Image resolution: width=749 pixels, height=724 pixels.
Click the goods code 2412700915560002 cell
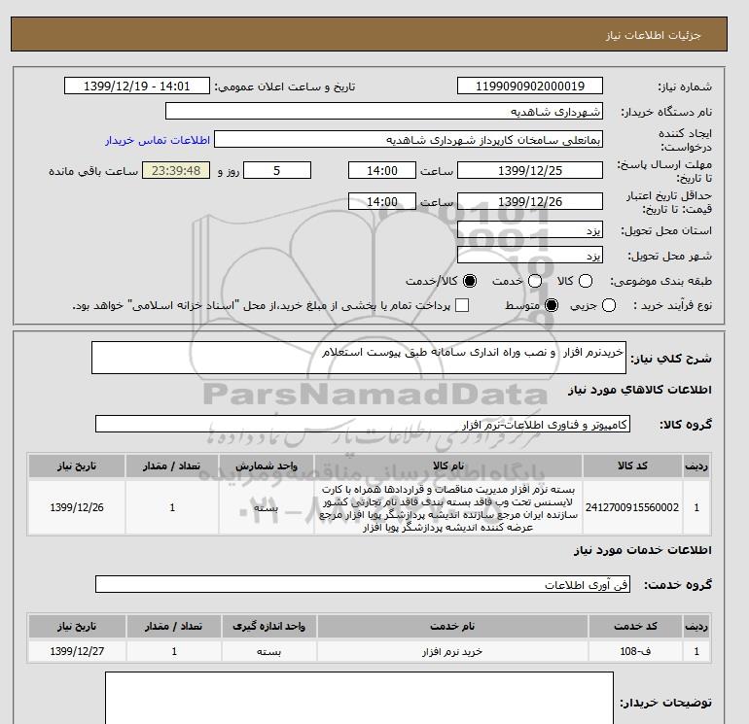coord(632,507)
